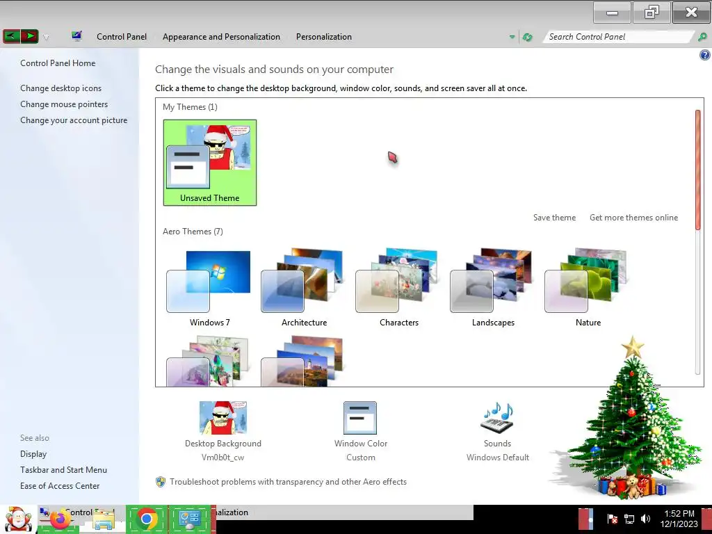
Task: Apply the Characters Aero theme
Action: (x=398, y=288)
